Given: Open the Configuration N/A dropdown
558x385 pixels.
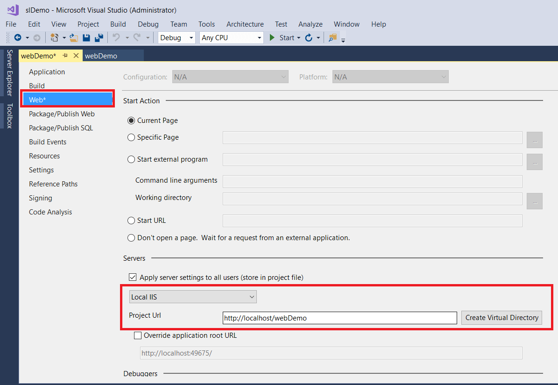Looking at the screenshot, I should point(230,77).
